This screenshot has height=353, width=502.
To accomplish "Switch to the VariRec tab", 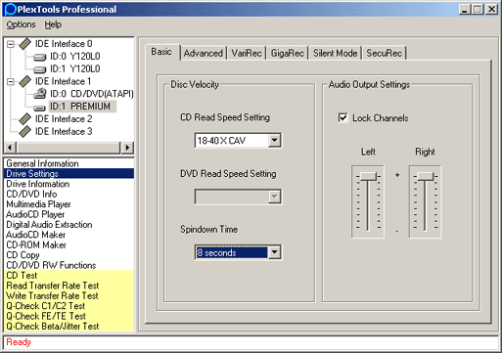I will point(247,53).
